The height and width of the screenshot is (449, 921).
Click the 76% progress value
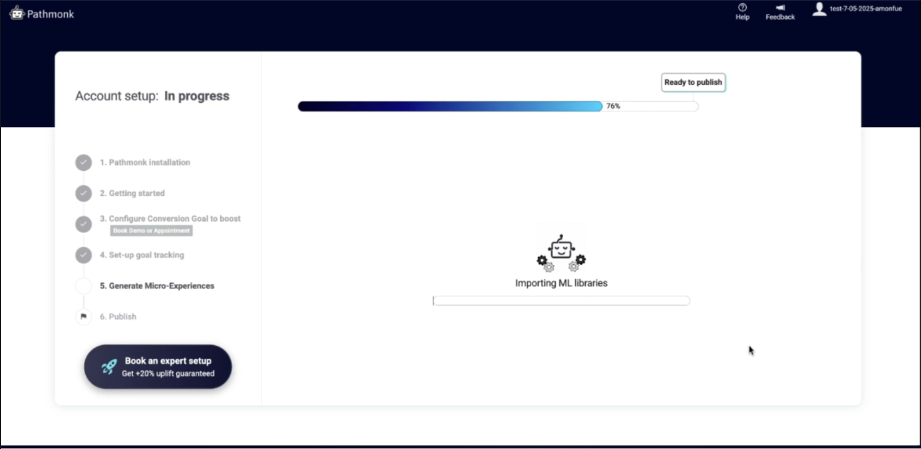coord(613,106)
